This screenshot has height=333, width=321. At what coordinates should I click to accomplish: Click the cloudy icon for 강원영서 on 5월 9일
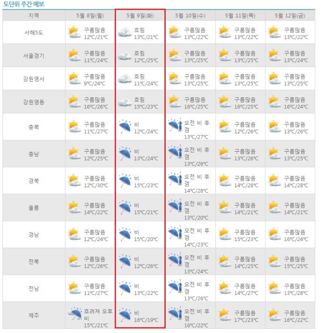coord(125,78)
